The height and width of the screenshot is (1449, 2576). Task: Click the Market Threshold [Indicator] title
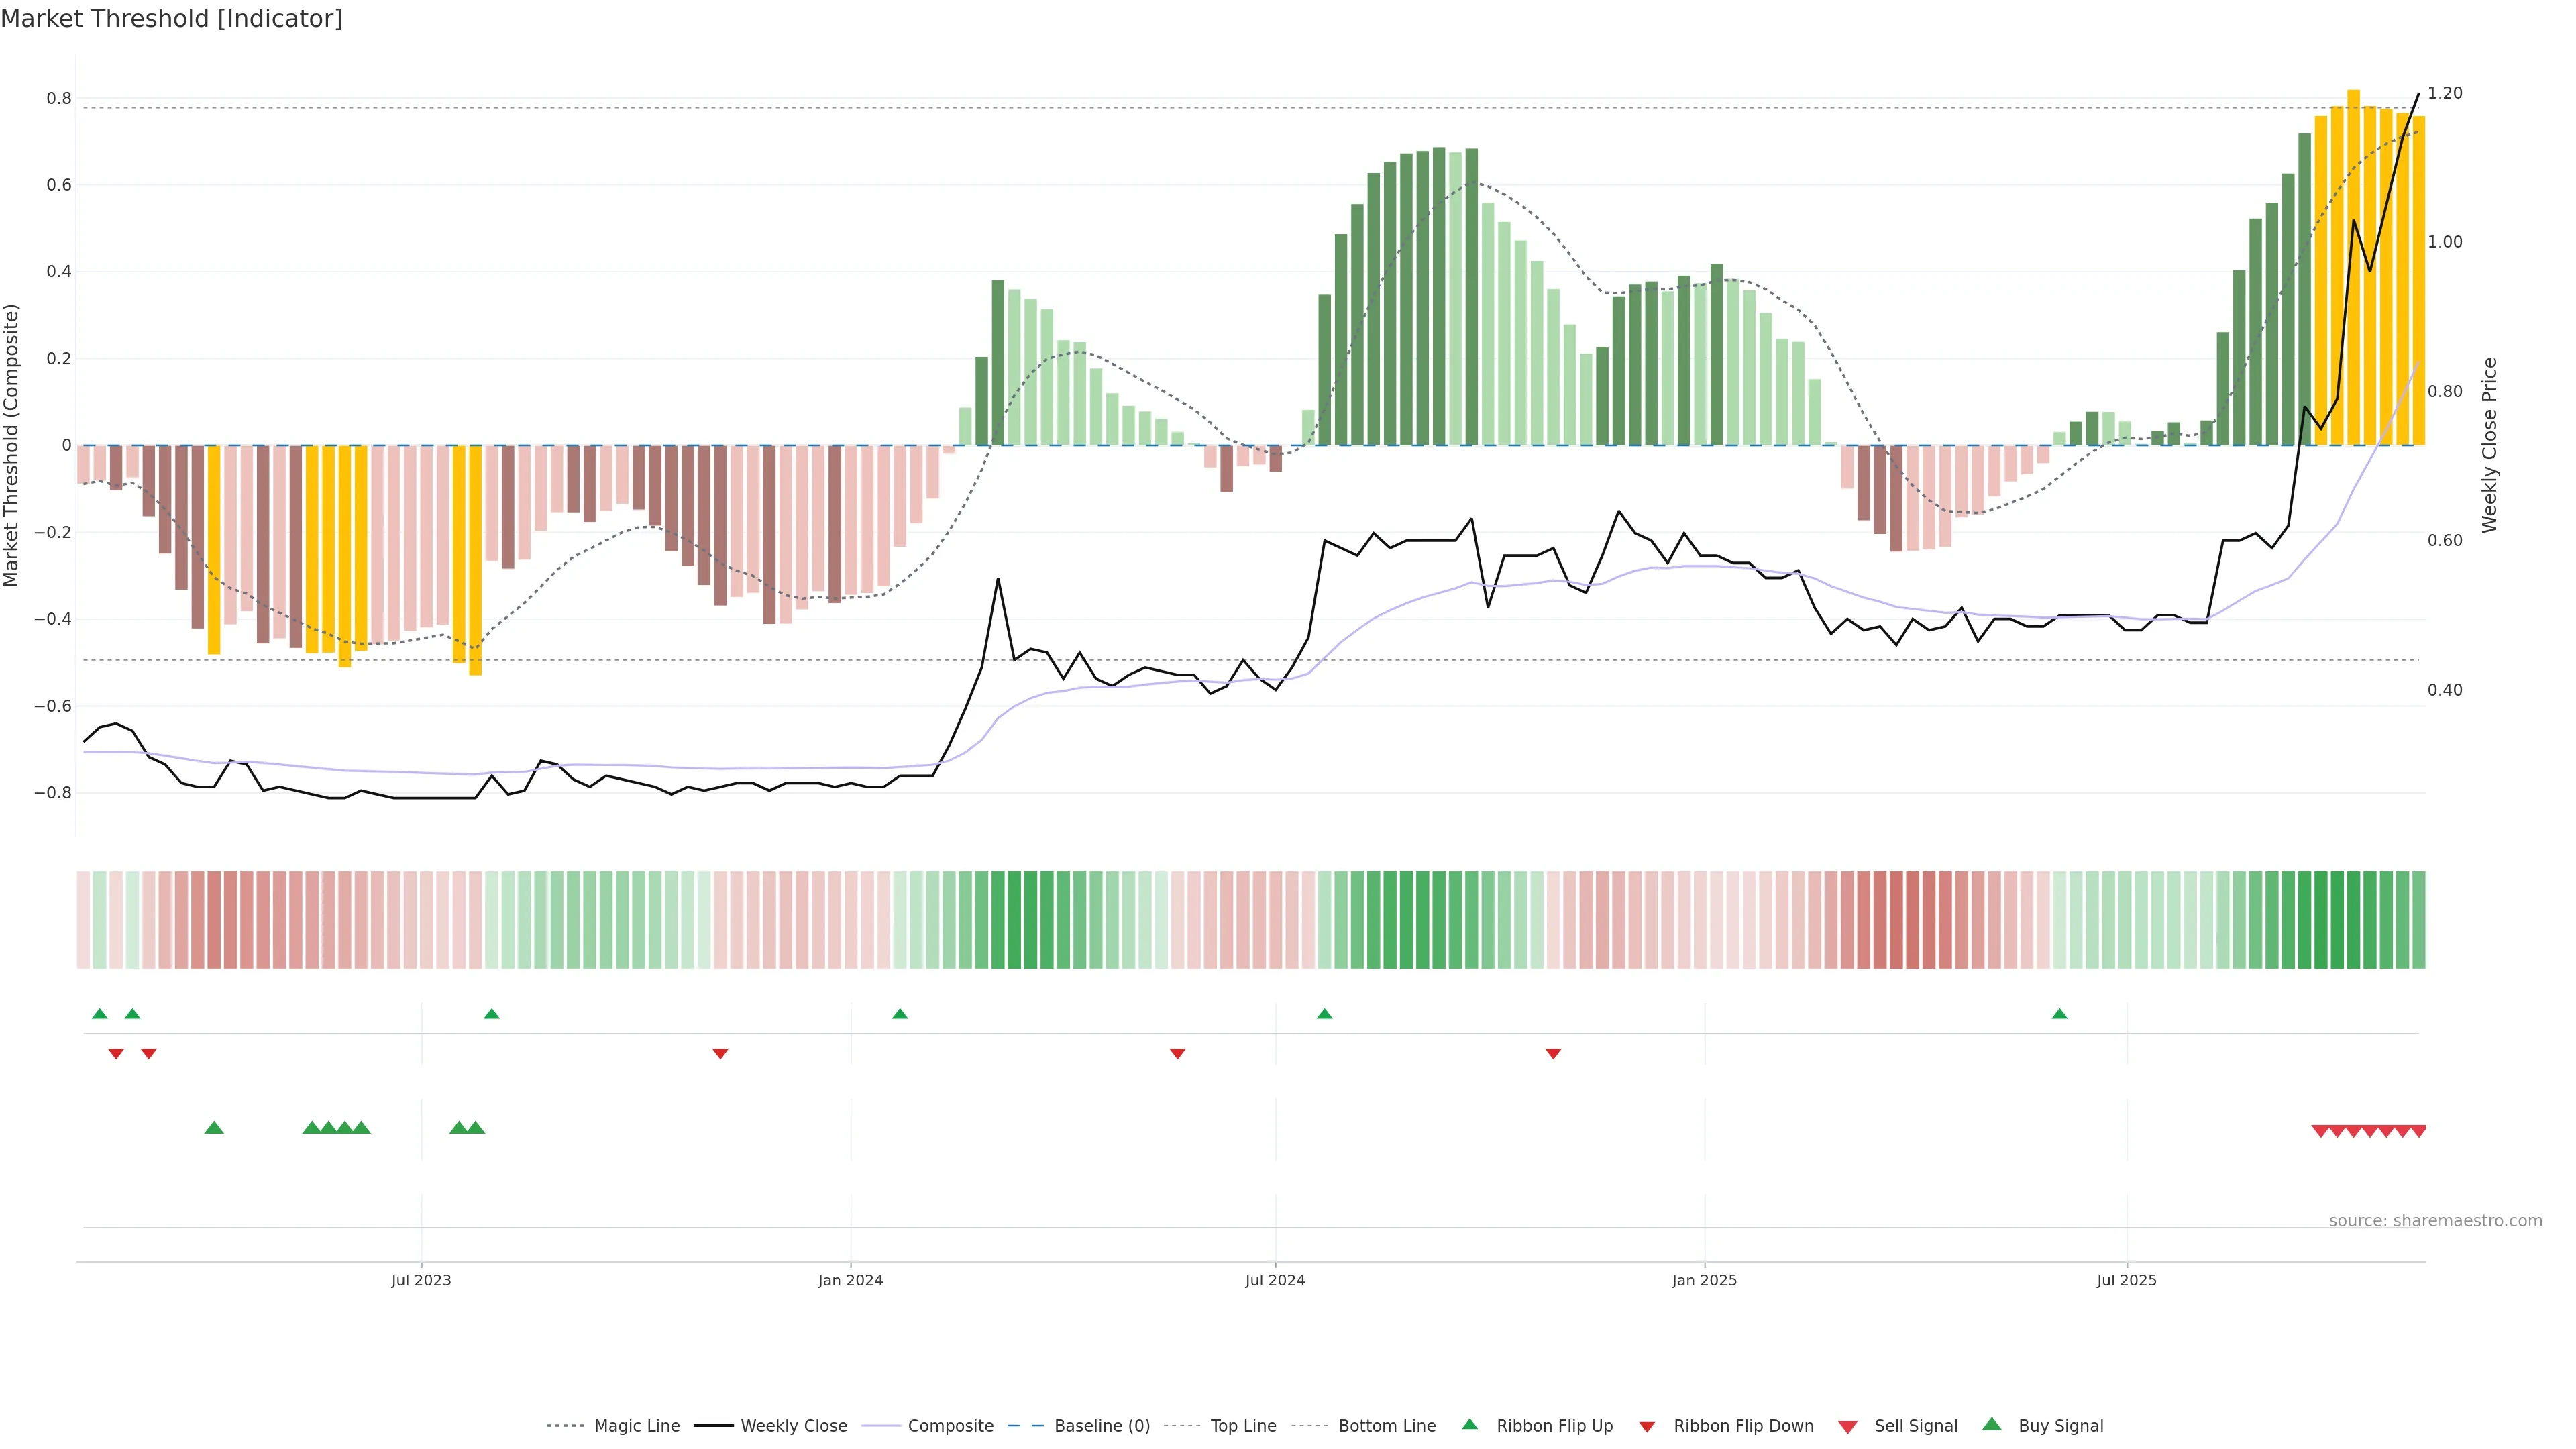click(x=171, y=19)
